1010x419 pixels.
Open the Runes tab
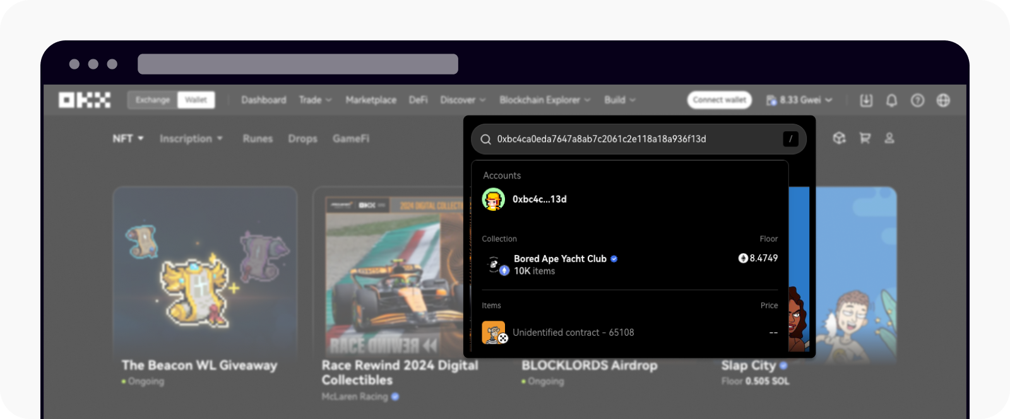[258, 138]
